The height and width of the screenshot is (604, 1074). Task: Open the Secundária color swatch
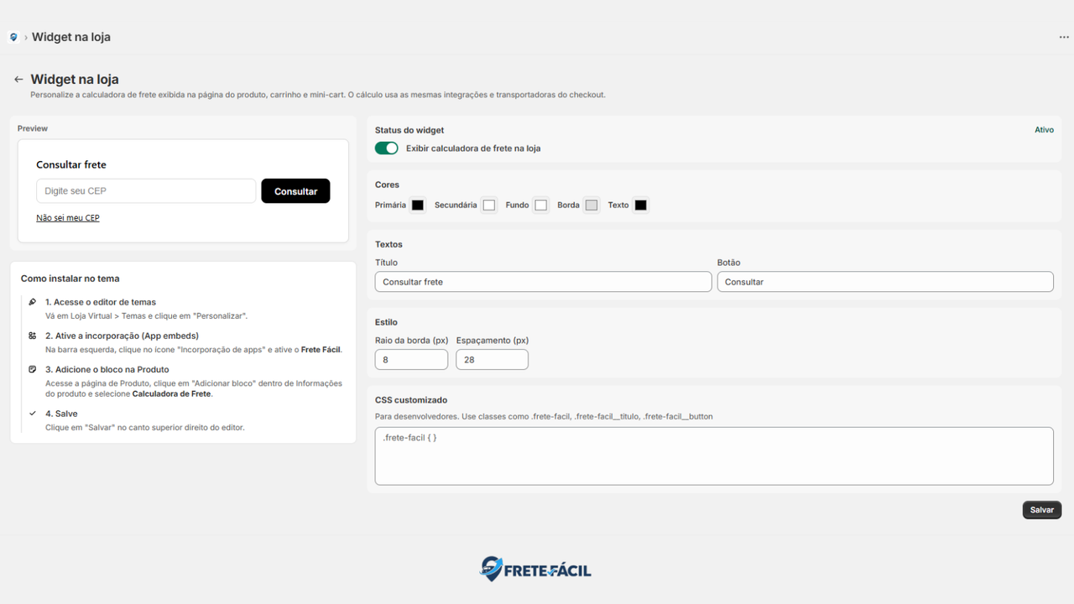[x=489, y=205]
